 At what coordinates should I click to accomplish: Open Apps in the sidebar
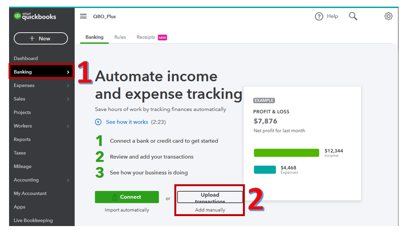[x=20, y=207]
